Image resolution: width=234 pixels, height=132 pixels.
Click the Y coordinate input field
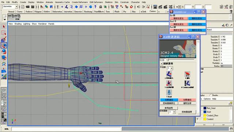pos(198,7)
